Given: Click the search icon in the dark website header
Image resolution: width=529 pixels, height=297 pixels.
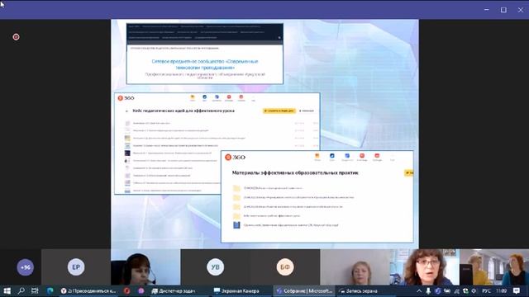Looking at the screenshot, I should [279, 38].
